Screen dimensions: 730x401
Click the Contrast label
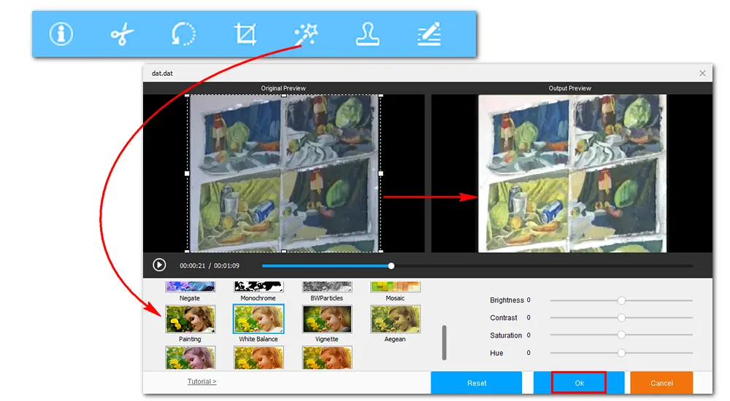503,318
